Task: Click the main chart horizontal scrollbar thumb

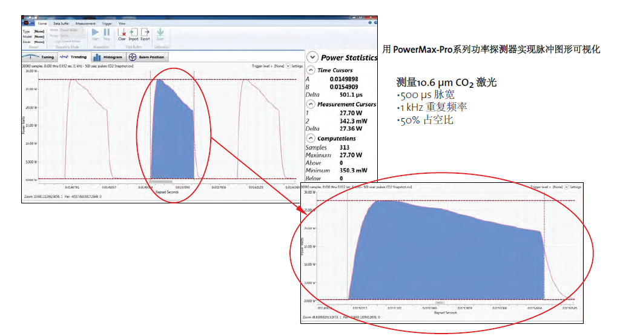Action: point(160,182)
